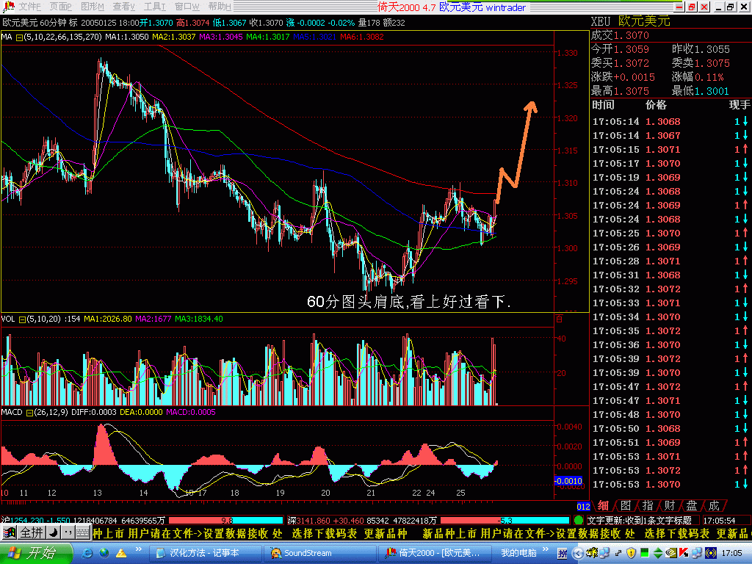Open the 工具 (Tools) menu
The image size is (752, 564).
click(154, 7)
